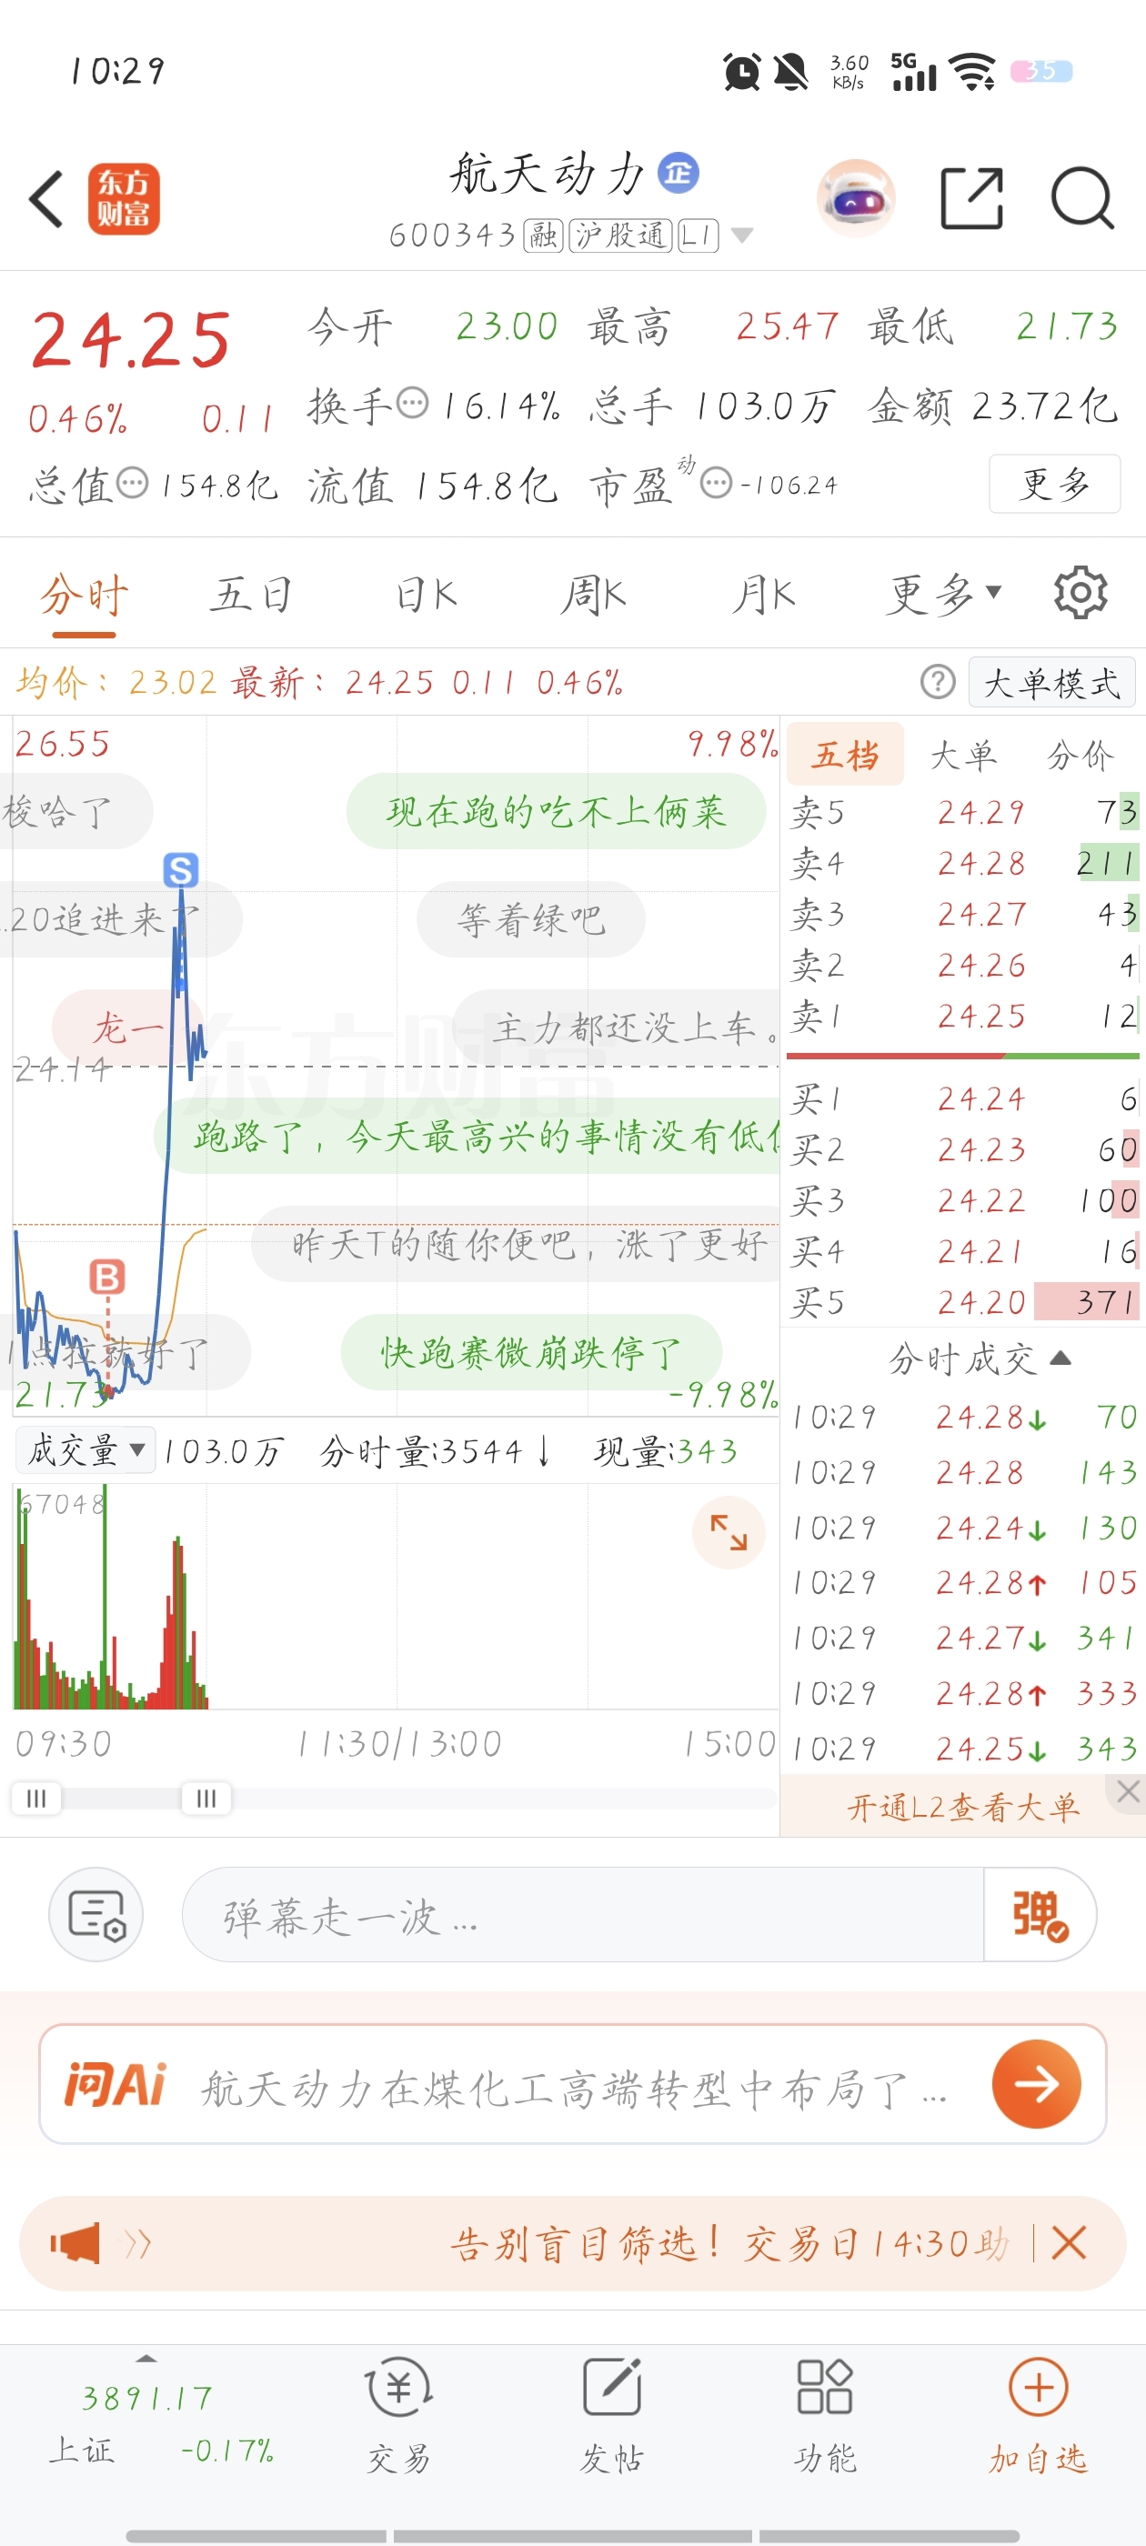Tap the Wi-Fi status icon
The image size is (1146, 2546).
pos(972,71)
